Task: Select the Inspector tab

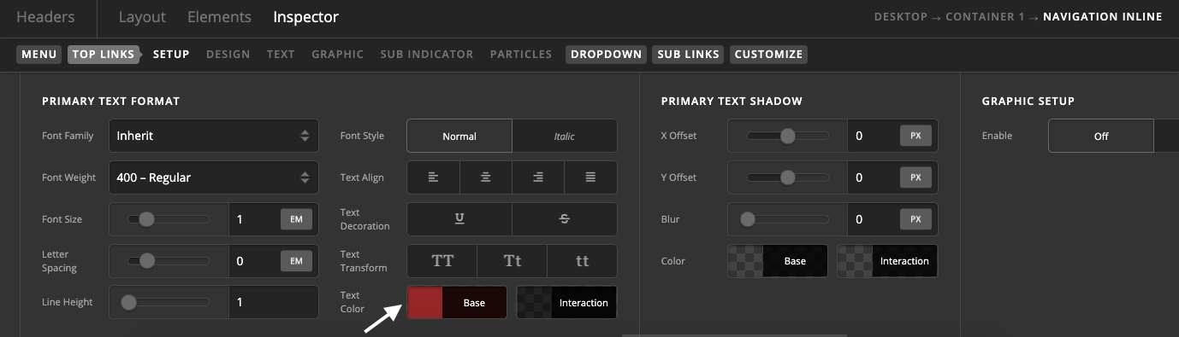Action: pyautogui.click(x=305, y=17)
